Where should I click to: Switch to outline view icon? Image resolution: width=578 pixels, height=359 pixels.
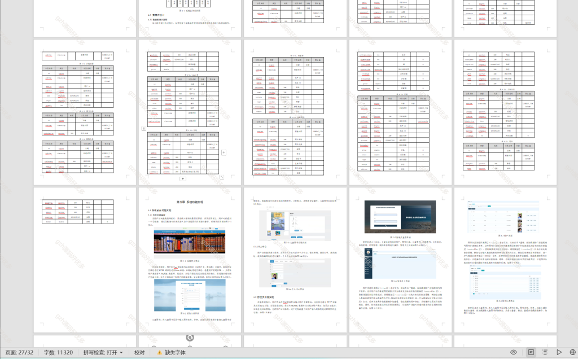[545, 352]
